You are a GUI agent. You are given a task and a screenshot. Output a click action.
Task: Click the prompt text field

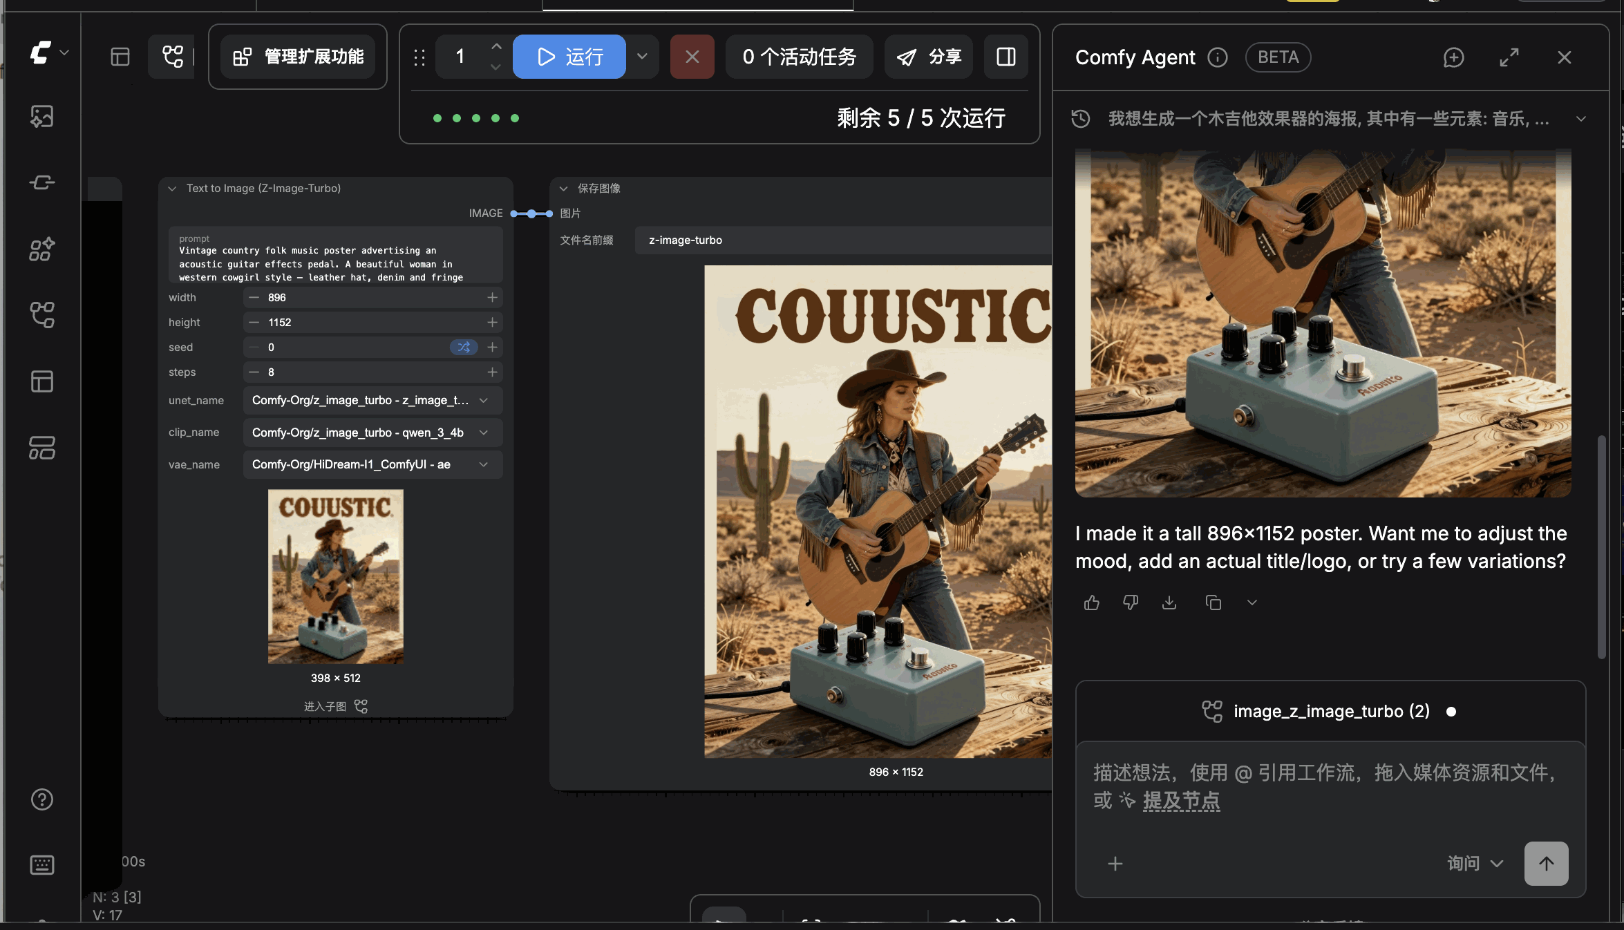pyautogui.click(x=335, y=255)
